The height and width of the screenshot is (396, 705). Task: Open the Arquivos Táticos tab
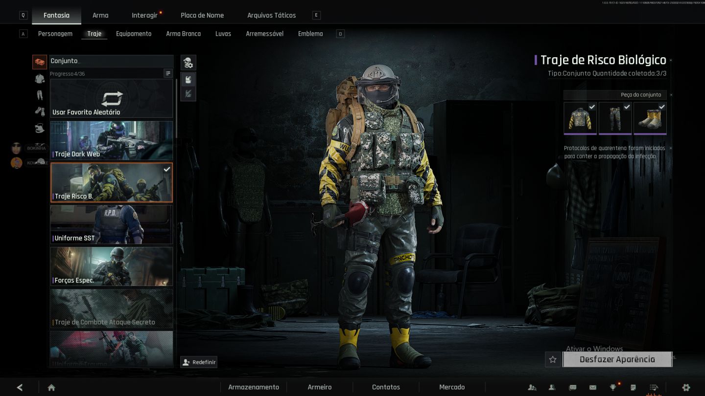271,15
